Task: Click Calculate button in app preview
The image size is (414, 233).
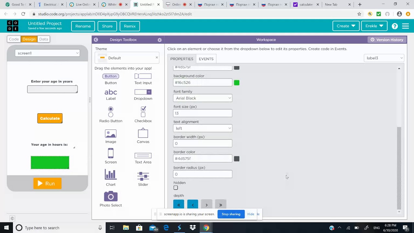Action: (x=50, y=118)
